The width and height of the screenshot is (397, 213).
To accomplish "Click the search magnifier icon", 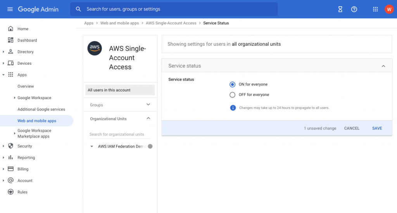I will (78, 9).
